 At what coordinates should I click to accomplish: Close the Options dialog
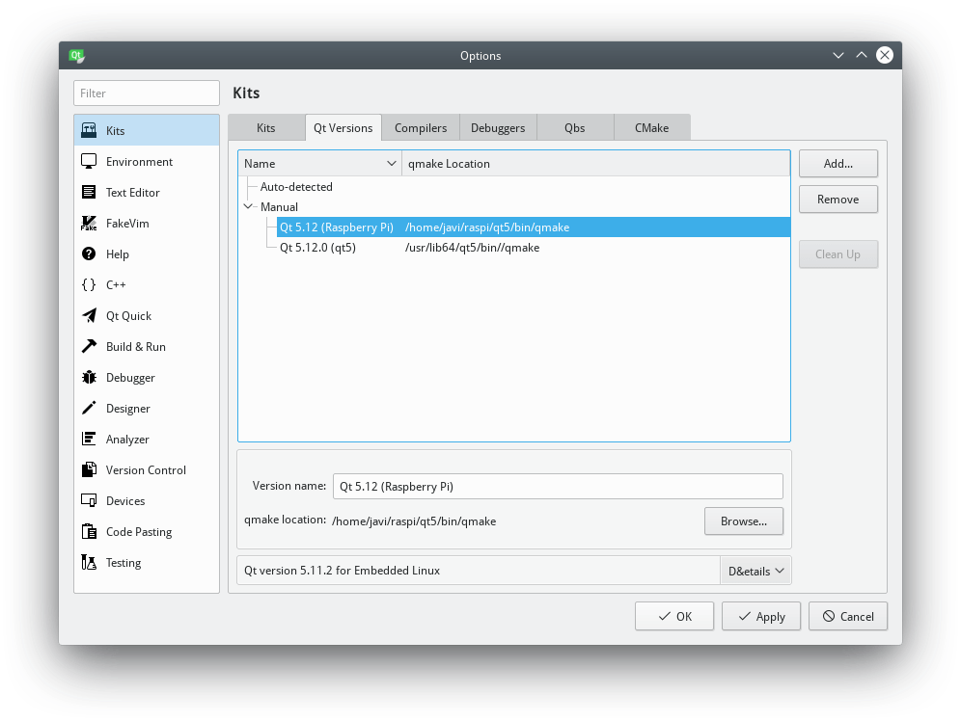[885, 55]
